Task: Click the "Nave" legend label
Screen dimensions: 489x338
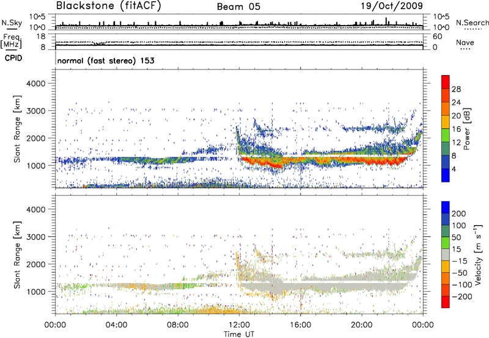Action: point(465,42)
